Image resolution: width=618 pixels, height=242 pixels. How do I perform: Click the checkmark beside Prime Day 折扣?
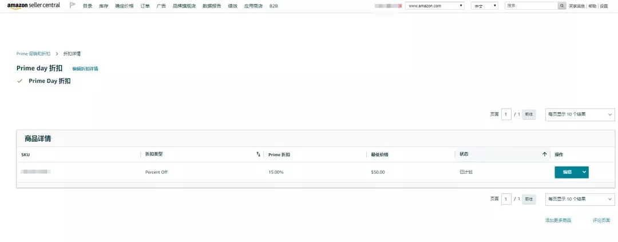[19, 81]
